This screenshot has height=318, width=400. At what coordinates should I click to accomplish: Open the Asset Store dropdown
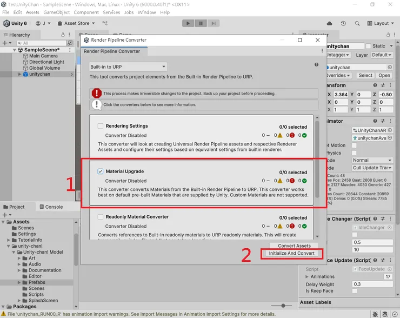tap(77, 23)
